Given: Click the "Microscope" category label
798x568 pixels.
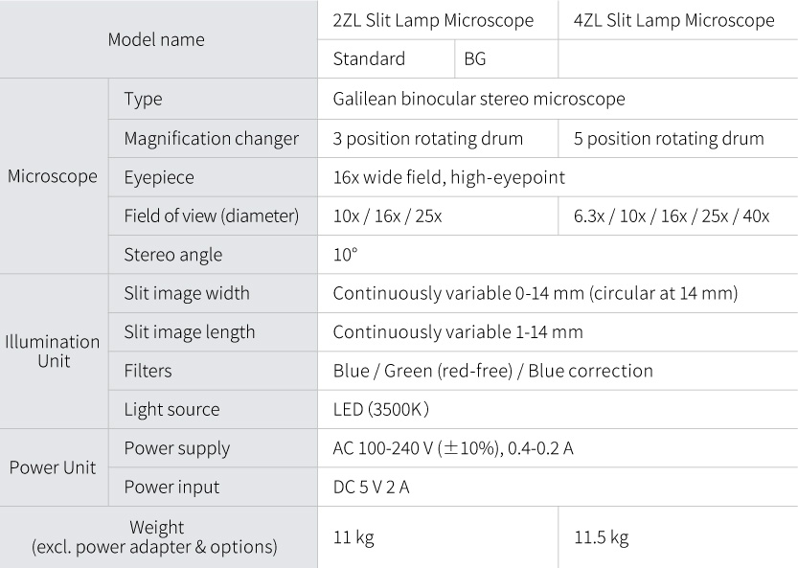Looking at the screenshot, I should tap(53, 176).
